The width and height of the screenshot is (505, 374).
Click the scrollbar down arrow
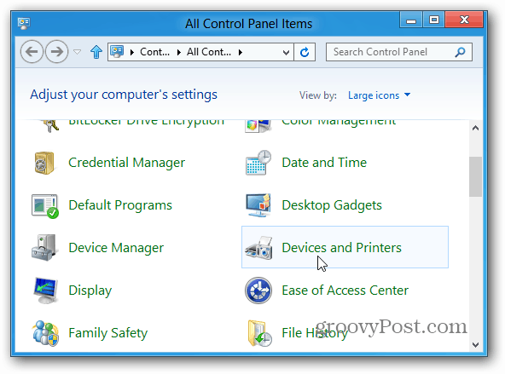pyautogui.click(x=475, y=345)
